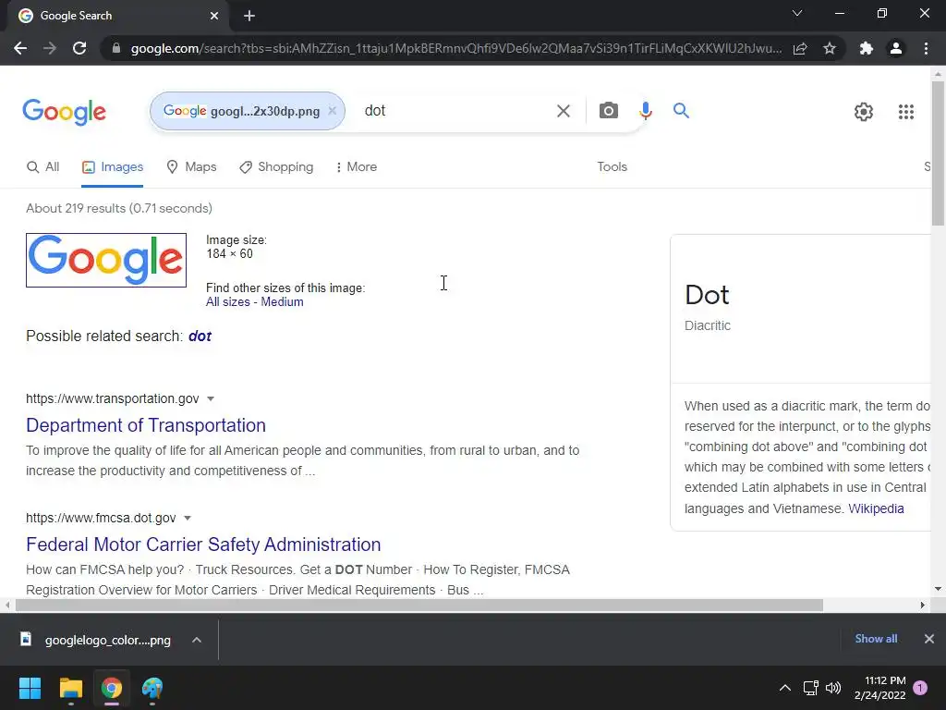946x710 pixels.
Task: Show all downloads
Action: 876,639
